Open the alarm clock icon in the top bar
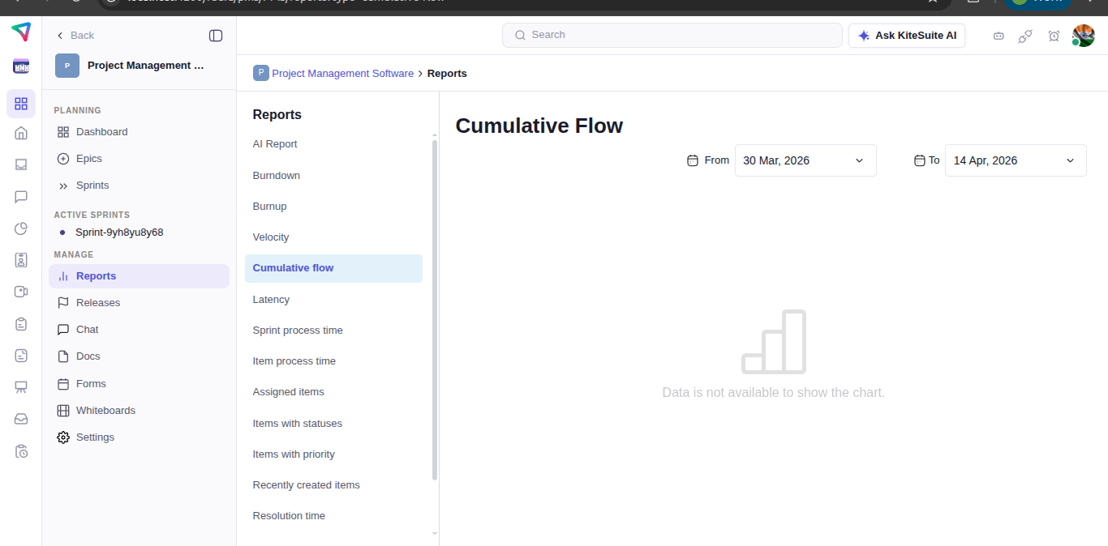 click(1054, 36)
